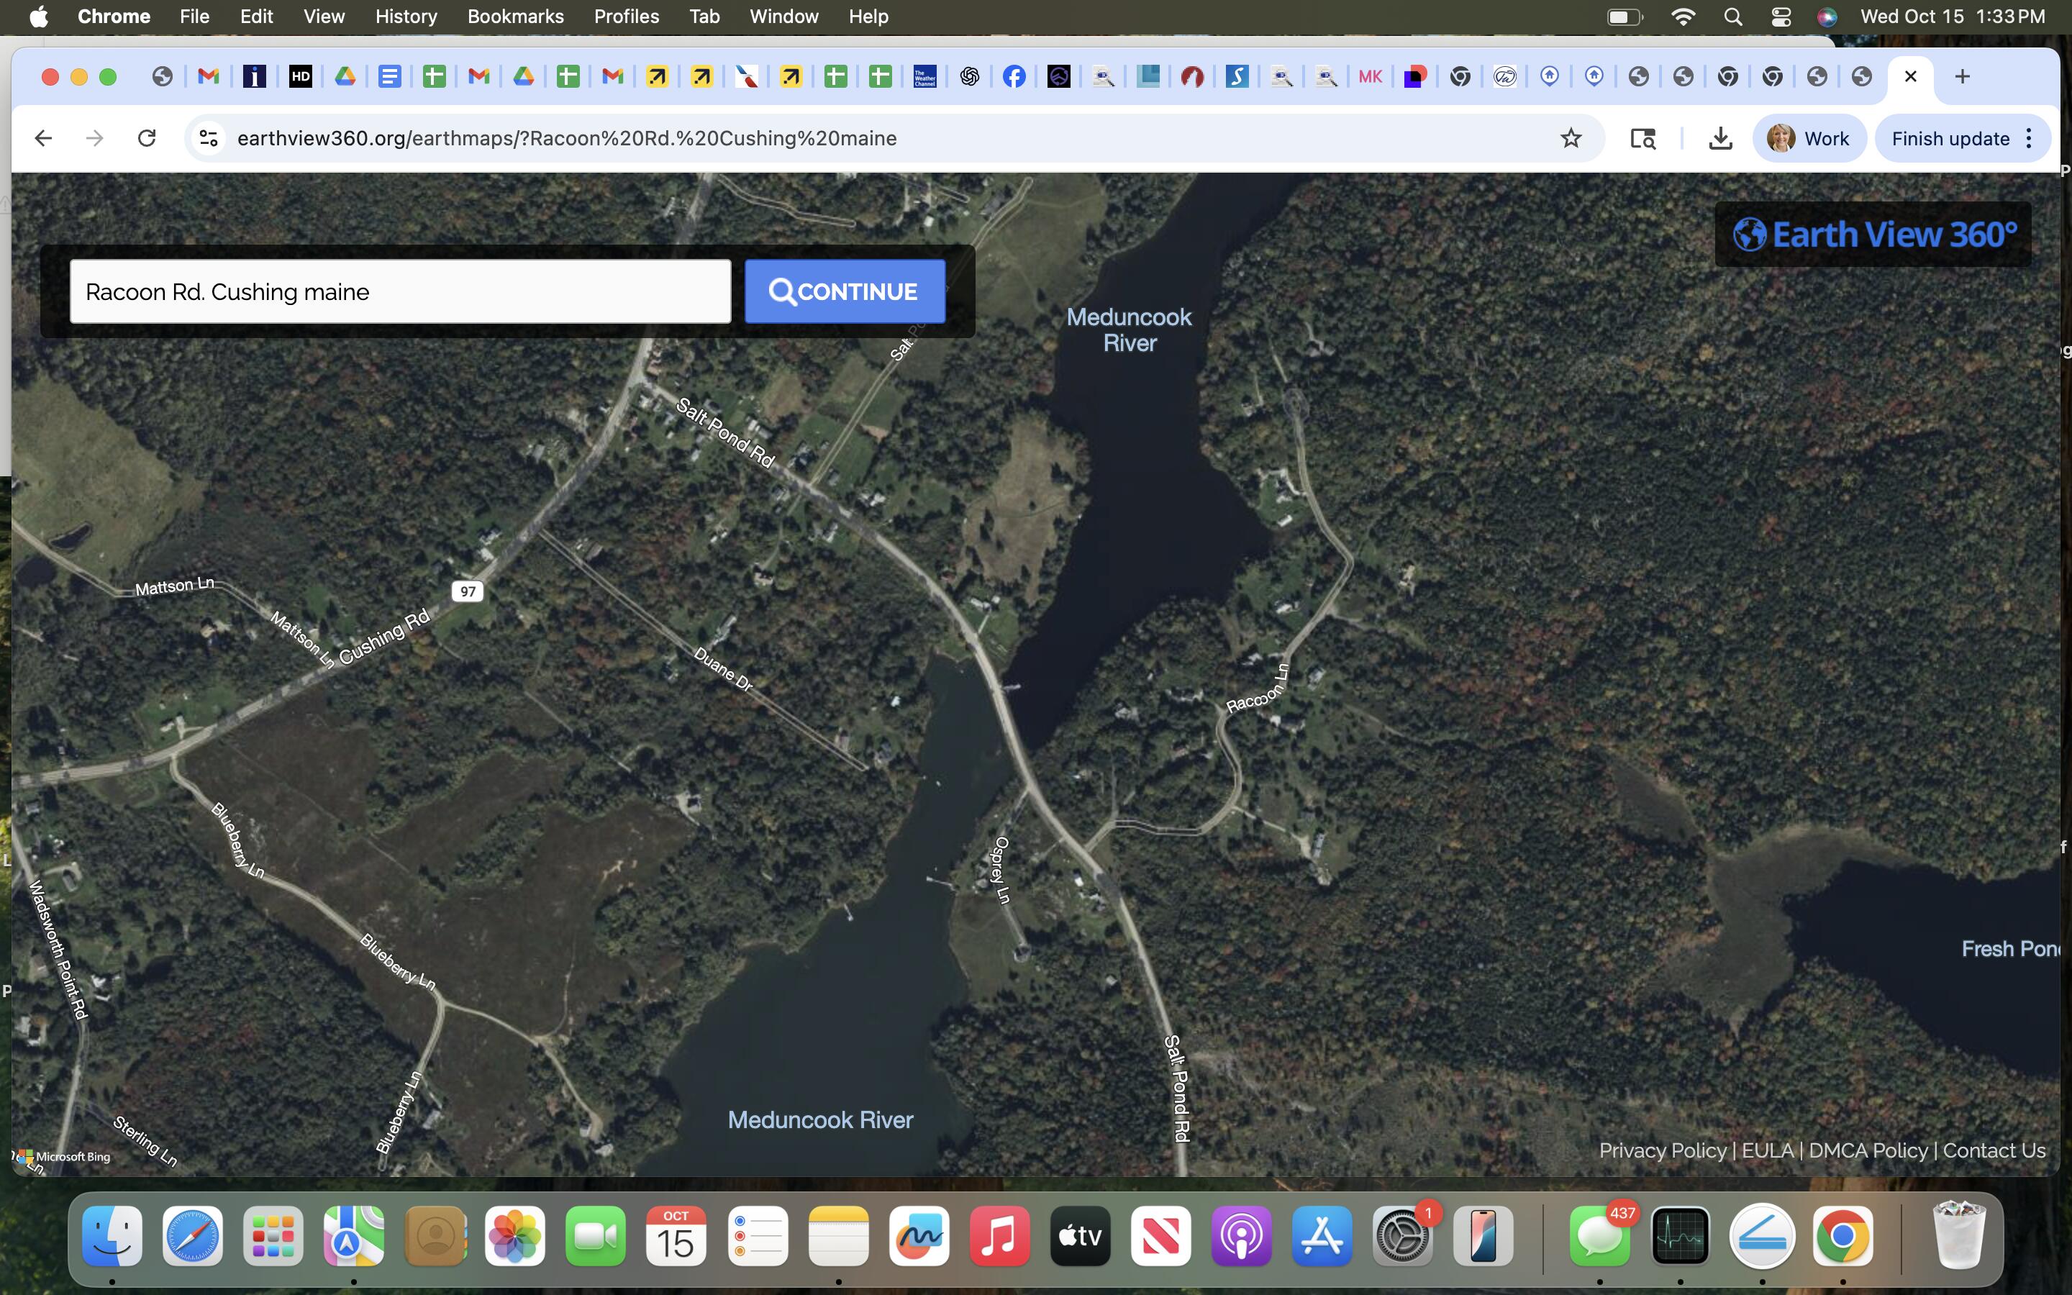Open the Chrome three-dot menu

2030,138
